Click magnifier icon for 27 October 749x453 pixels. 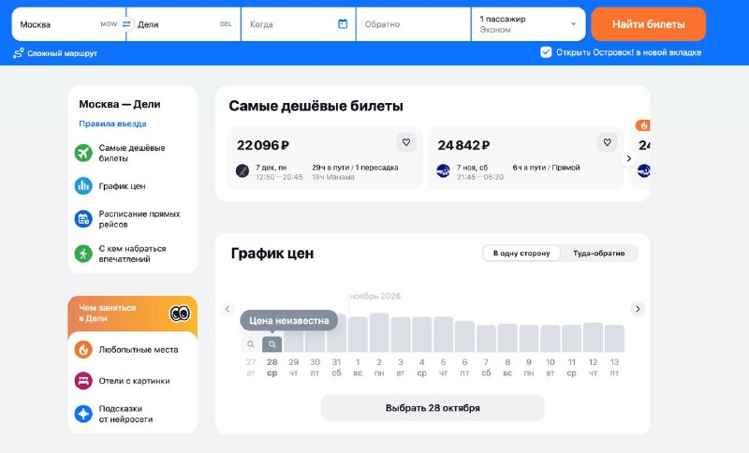(251, 344)
